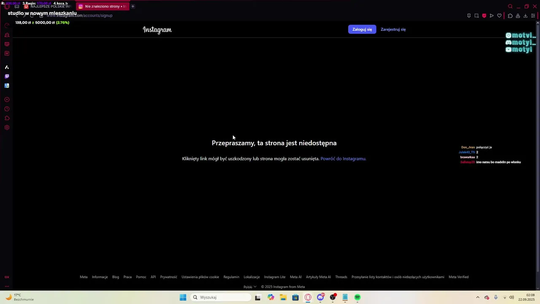Screen dimensions: 540x304
Task: Click the Zaloguj się button
Action: (x=362, y=30)
